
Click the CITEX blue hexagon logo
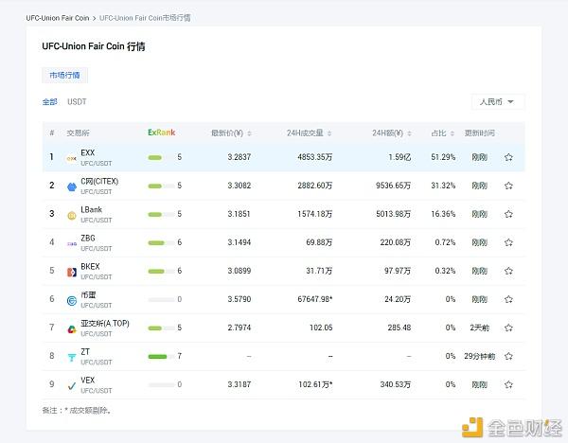tap(72, 186)
